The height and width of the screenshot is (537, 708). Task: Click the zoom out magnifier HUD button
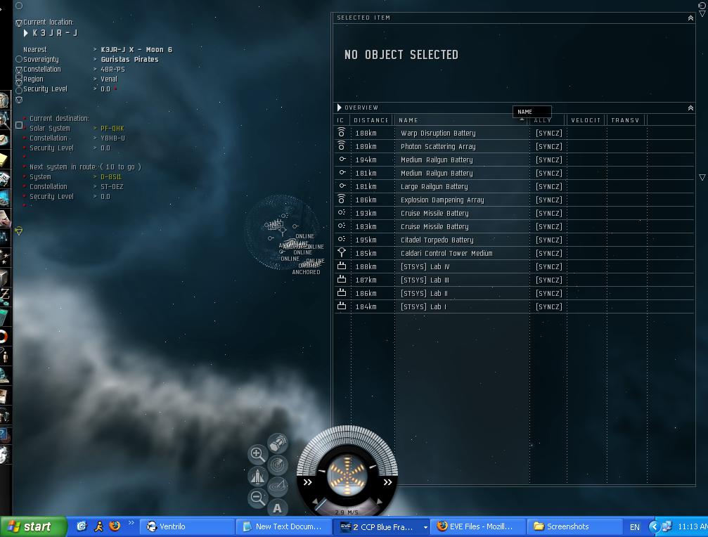pyautogui.click(x=257, y=498)
